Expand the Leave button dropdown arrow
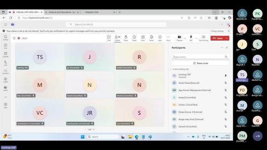This screenshot has width=267, height=150. click(227, 38)
